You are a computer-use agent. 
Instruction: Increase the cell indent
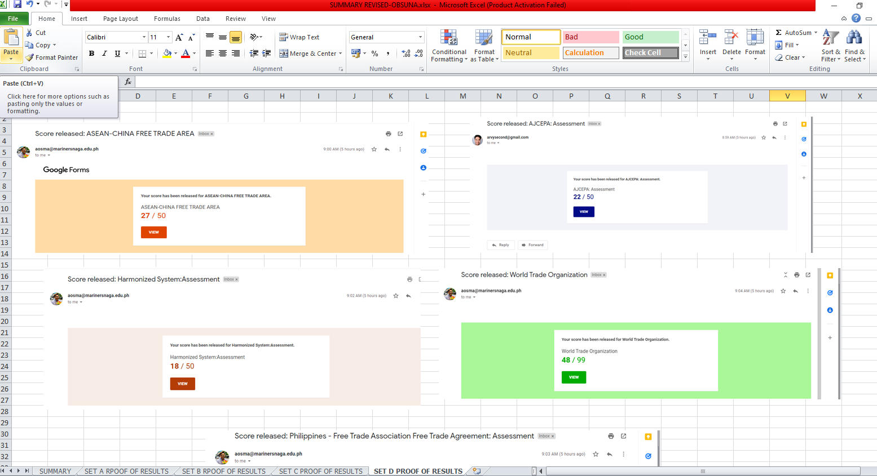pos(267,54)
